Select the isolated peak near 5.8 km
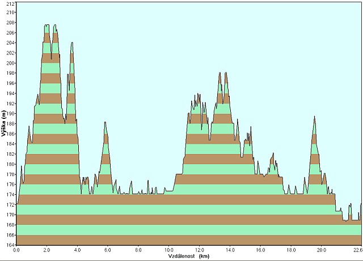 pos(105,123)
